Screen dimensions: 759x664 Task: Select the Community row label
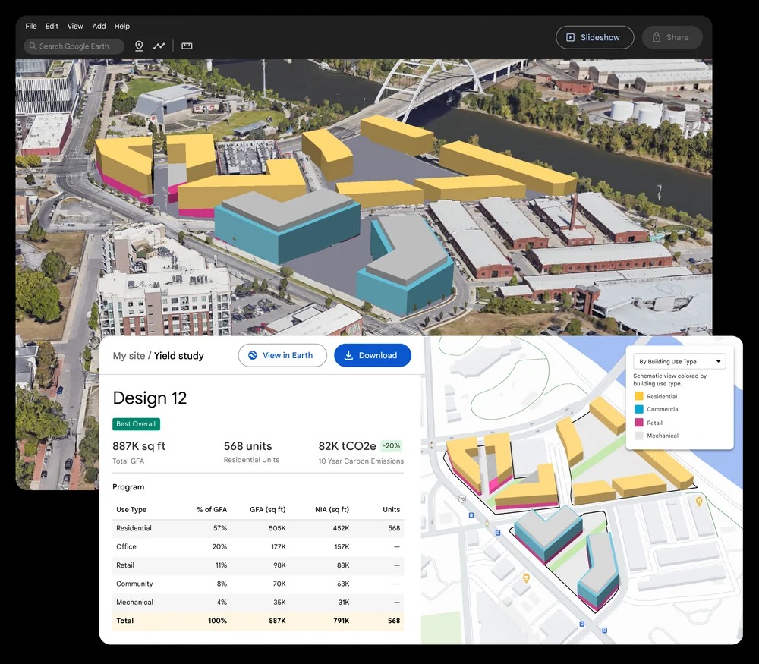pyautogui.click(x=134, y=584)
